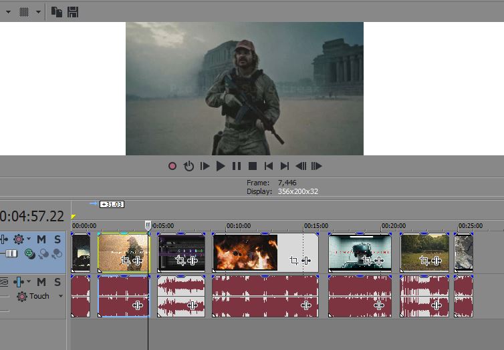Open audio FX on forest clip's audio
Screen dimensions: 504x350
click(436, 305)
